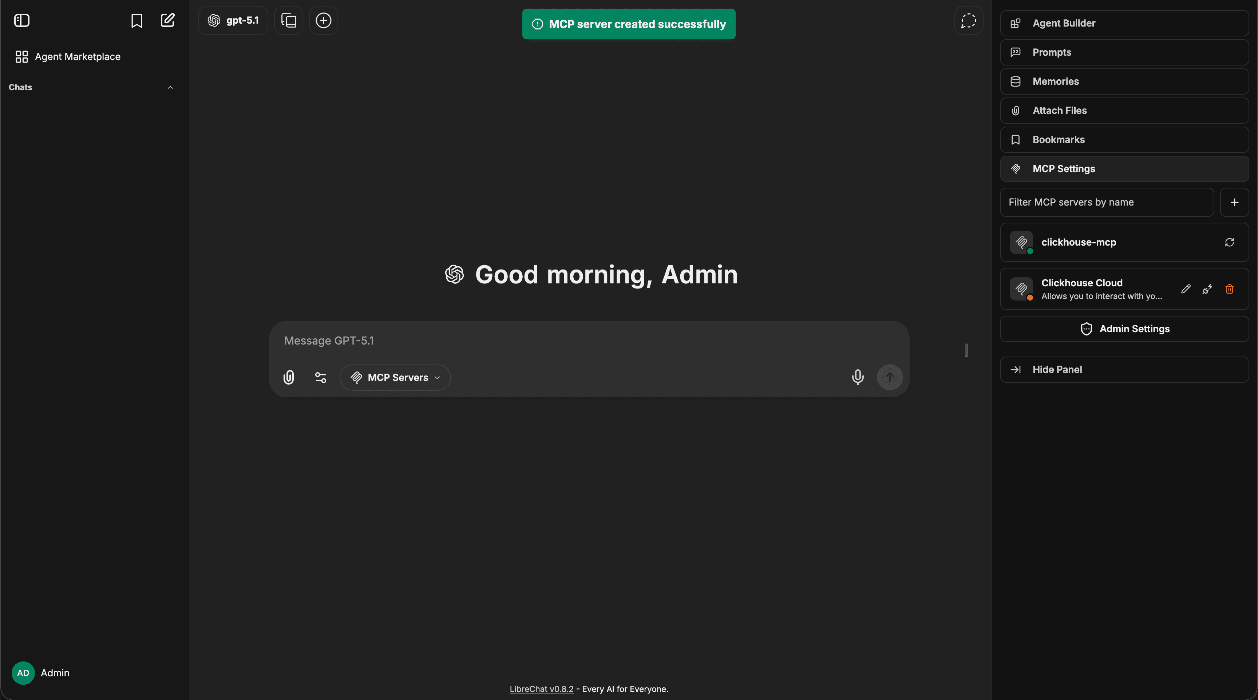Reconnect clickhouse-mcp with refresh icon
1258x700 pixels.
[x=1230, y=242]
